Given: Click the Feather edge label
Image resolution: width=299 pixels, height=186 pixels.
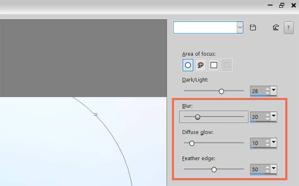Looking at the screenshot, I should (199, 158).
